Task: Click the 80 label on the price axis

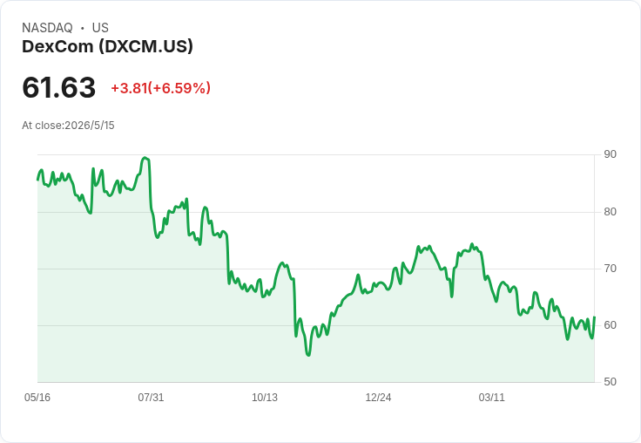Action: pos(610,212)
